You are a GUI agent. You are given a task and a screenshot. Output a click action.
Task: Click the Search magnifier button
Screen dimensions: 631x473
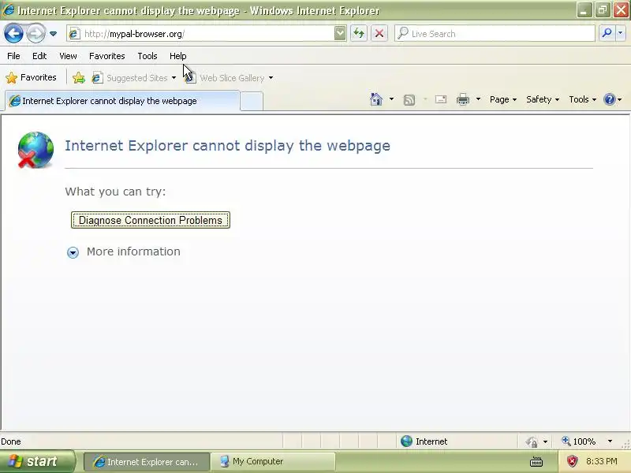coord(607,33)
